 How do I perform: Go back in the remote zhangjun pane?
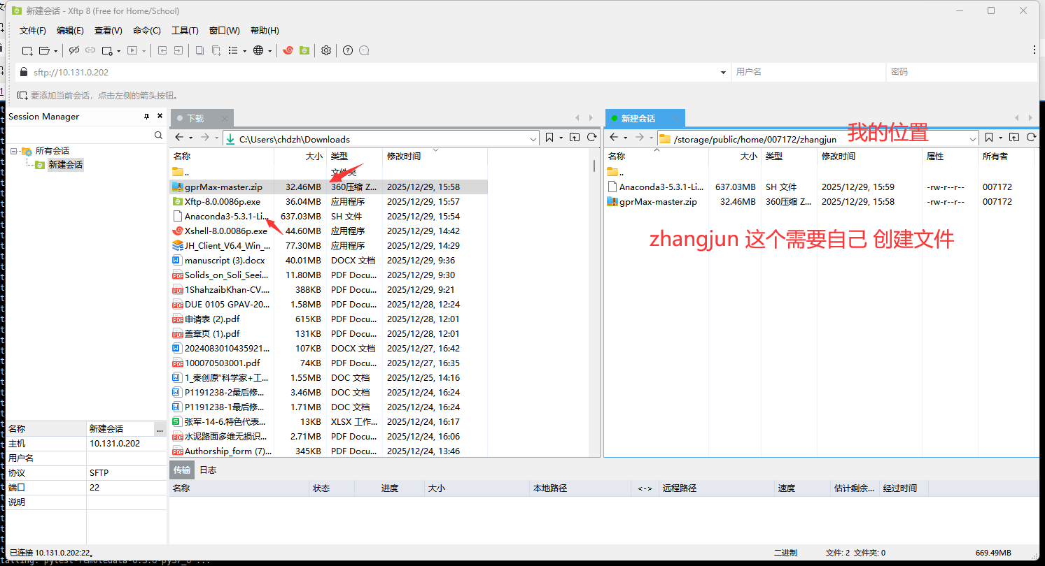(x=614, y=138)
